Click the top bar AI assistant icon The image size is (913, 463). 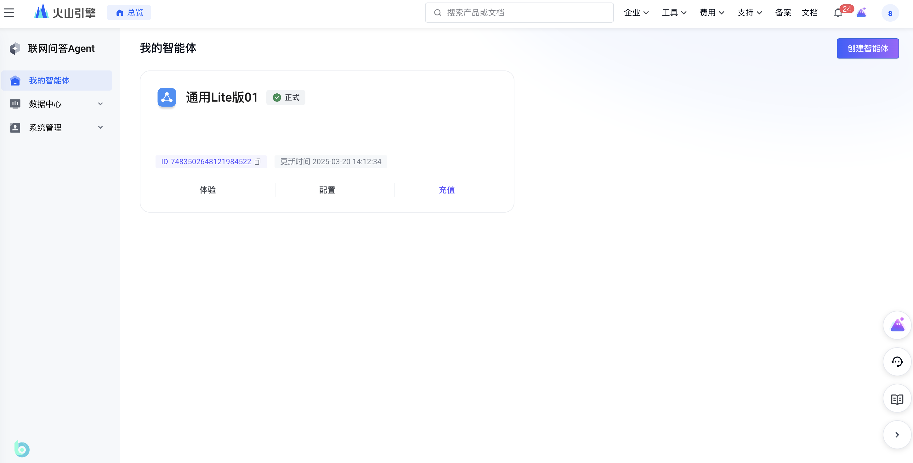(x=861, y=13)
